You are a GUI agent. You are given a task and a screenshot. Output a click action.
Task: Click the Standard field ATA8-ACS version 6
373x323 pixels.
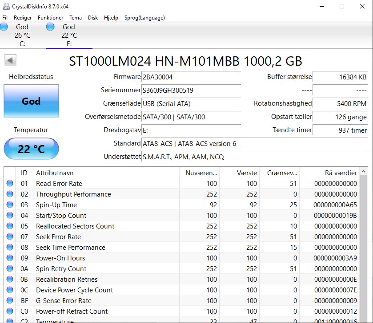click(255, 144)
